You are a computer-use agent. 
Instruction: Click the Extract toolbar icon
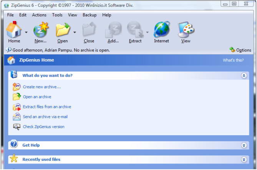135,30
